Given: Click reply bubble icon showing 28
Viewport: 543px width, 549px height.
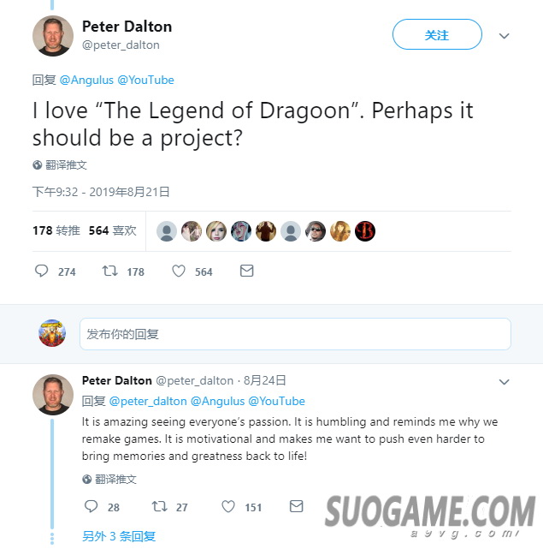Looking at the screenshot, I should (x=91, y=506).
